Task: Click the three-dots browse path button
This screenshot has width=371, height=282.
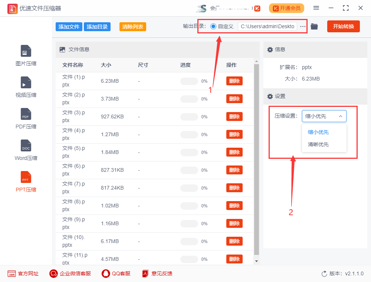Action: [303, 26]
